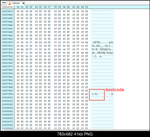The image size is (150, 137).
Task: Click ASCII text of row 00007f20
Action: tap(103, 49)
